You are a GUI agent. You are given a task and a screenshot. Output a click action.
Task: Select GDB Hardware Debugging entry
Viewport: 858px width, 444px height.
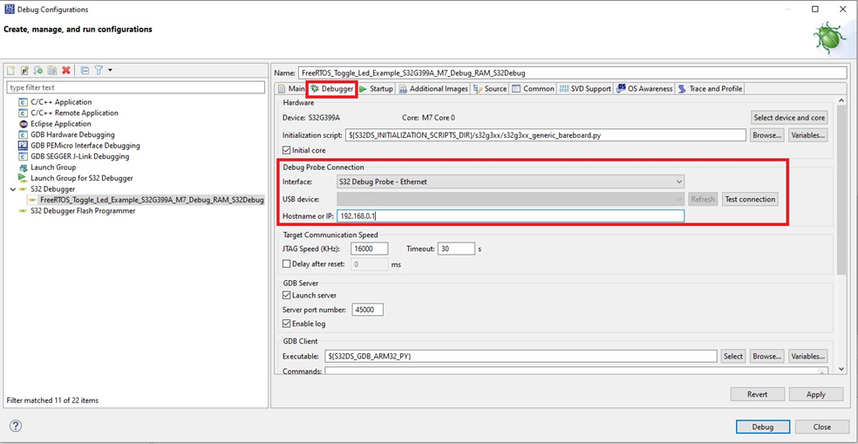click(72, 134)
